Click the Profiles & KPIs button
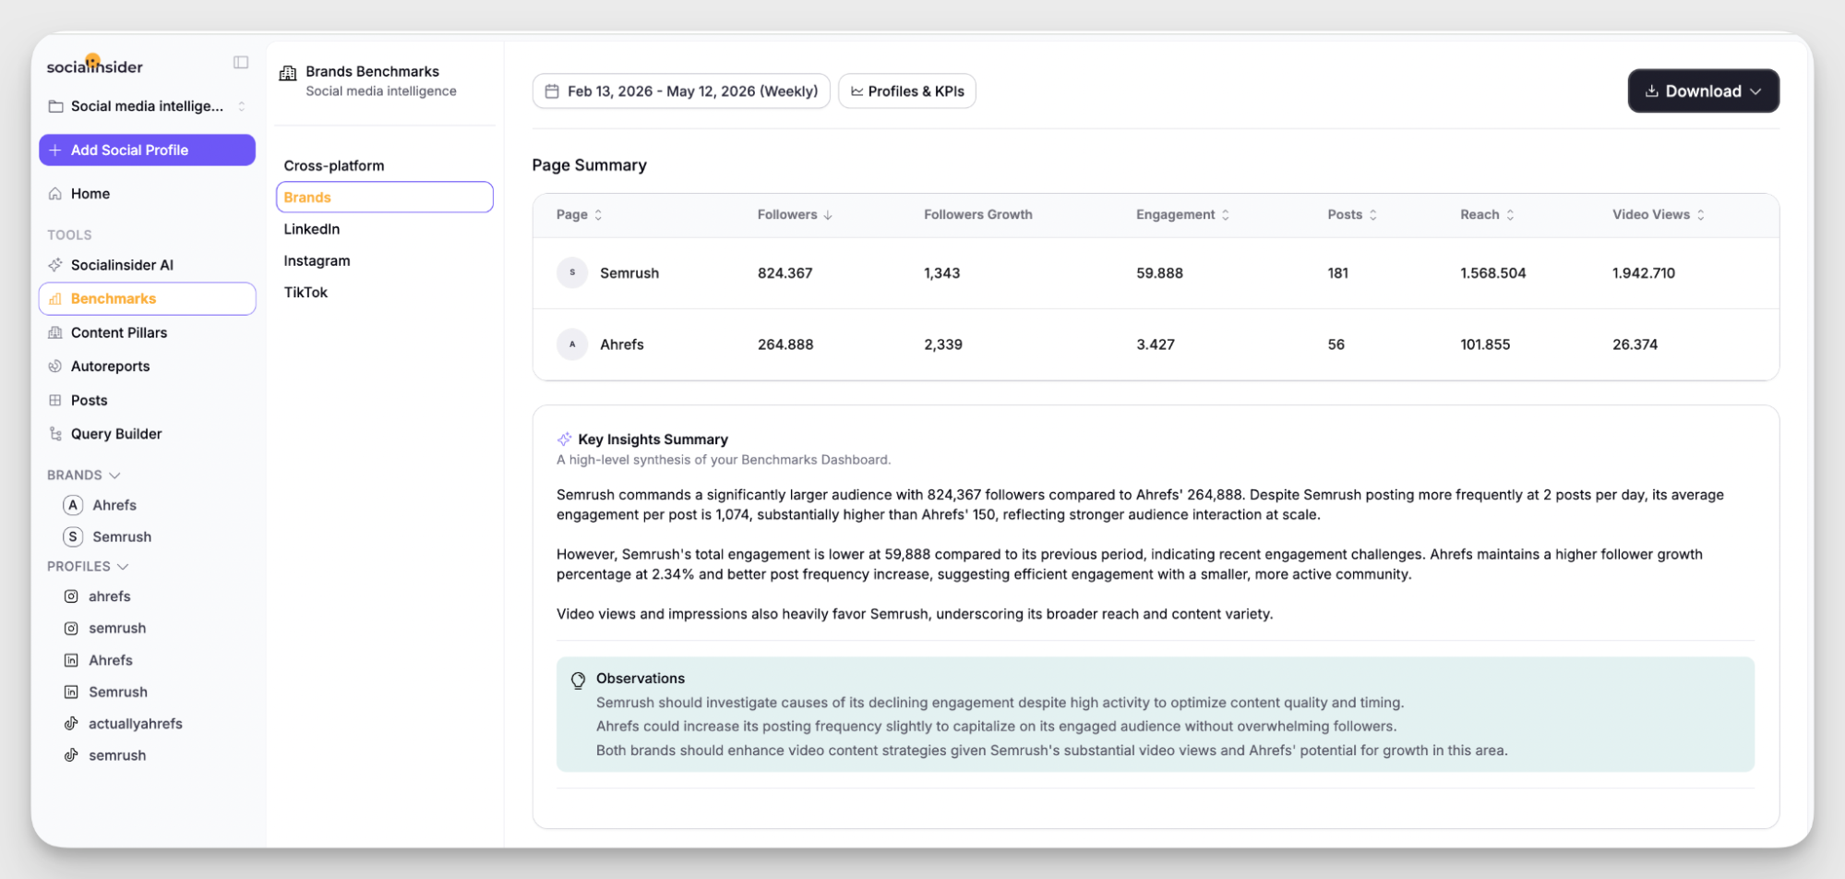 click(906, 91)
